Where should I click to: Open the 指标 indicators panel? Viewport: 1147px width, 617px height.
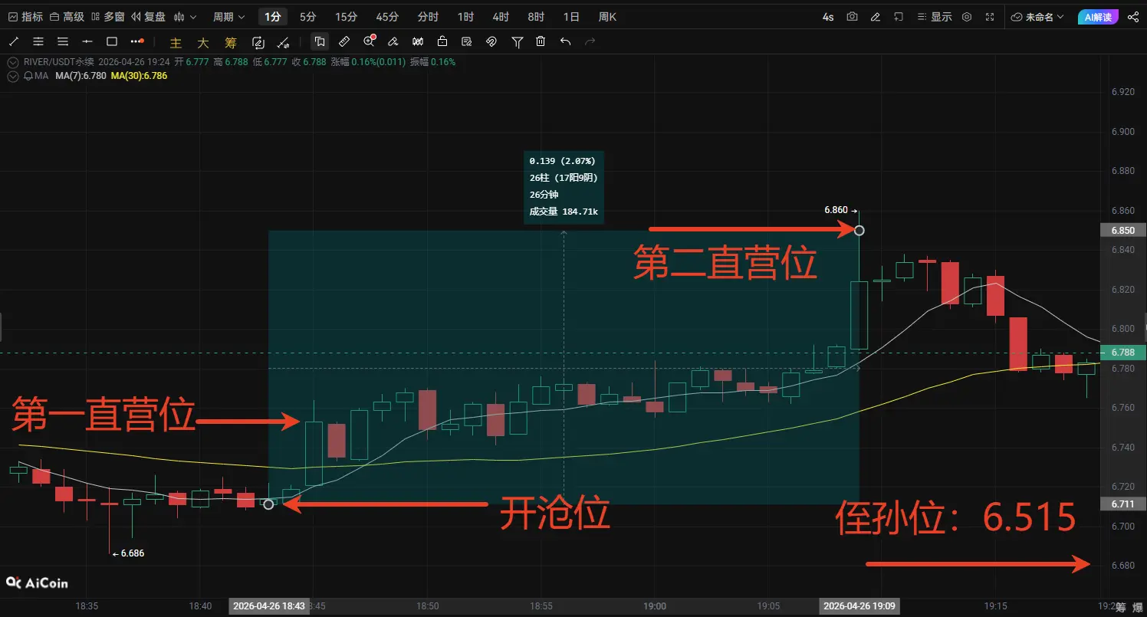(x=25, y=17)
